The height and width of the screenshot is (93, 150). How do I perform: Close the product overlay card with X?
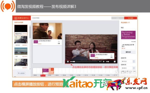pos(116,56)
